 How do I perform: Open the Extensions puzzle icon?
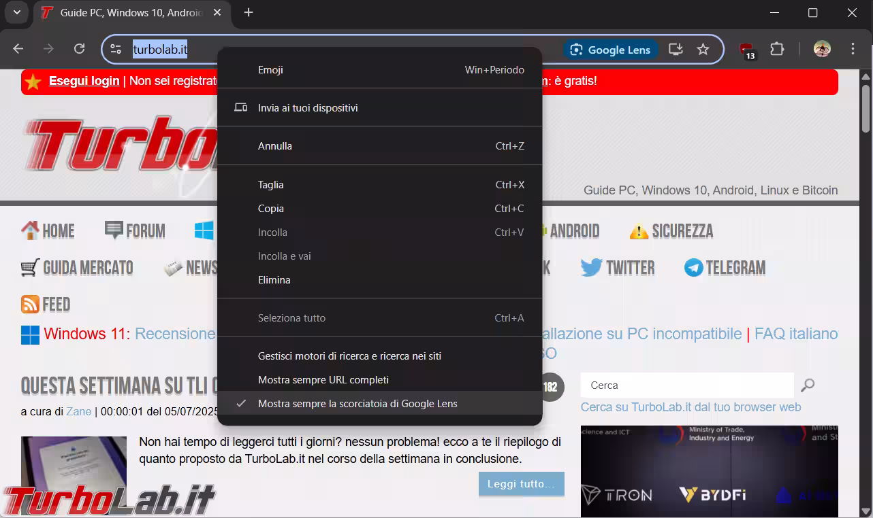tap(777, 49)
